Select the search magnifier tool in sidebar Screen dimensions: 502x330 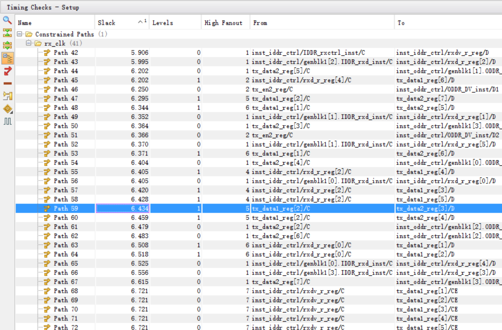tap(6, 20)
